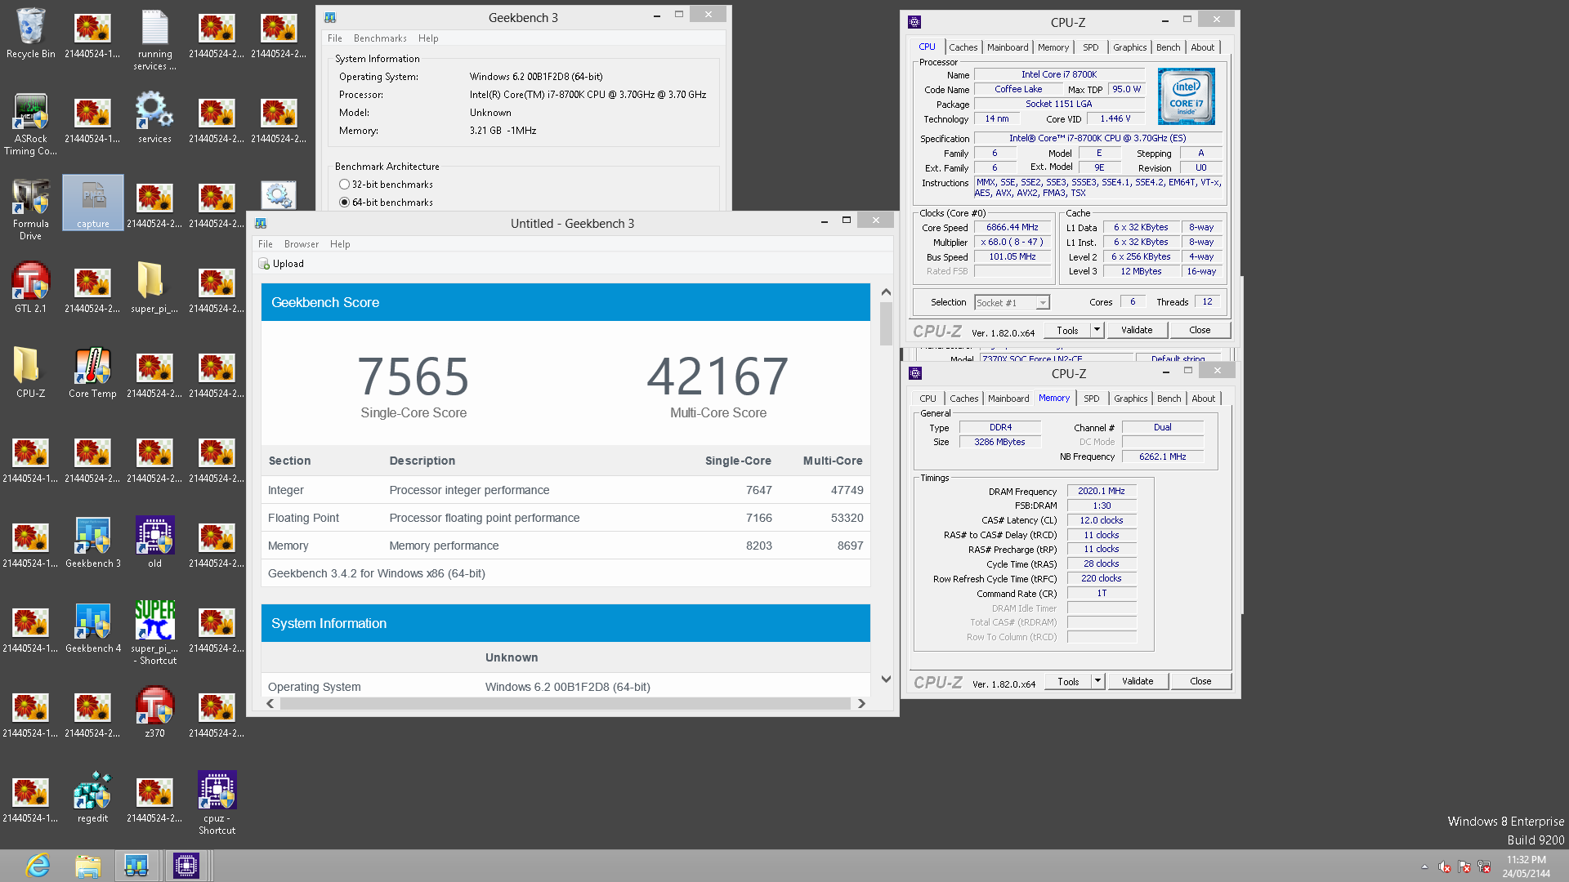Launch ASRock Timing Configurator shortcut

point(31,124)
